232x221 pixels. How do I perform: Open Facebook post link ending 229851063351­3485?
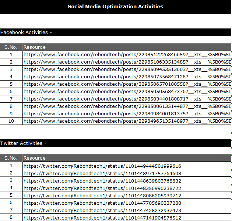coord(127,62)
